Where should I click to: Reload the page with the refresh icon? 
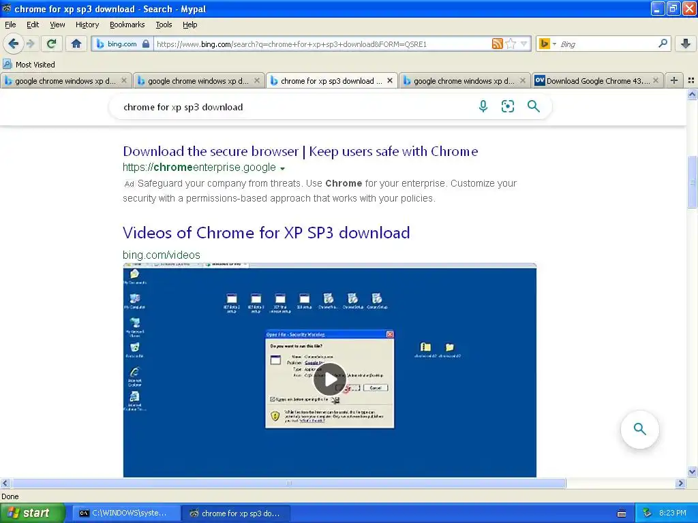tap(52, 44)
